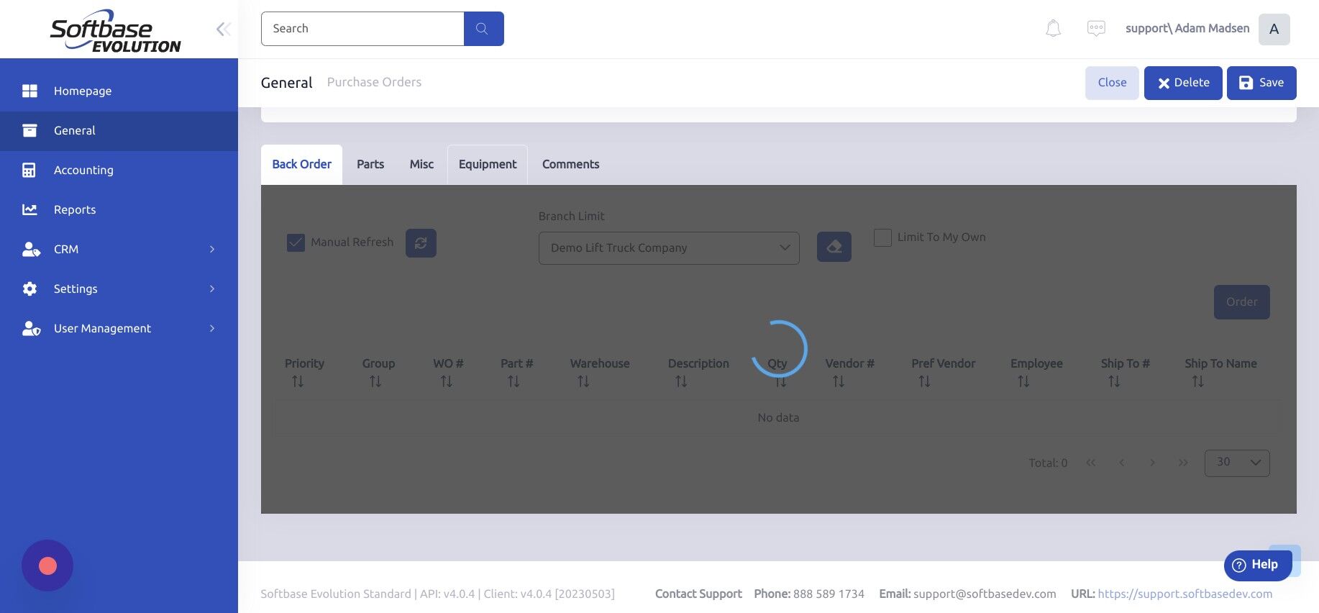The width and height of the screenshot is (1319, 613).
Task: Open Accounting in the sidebar
Action: coord(119,170)
